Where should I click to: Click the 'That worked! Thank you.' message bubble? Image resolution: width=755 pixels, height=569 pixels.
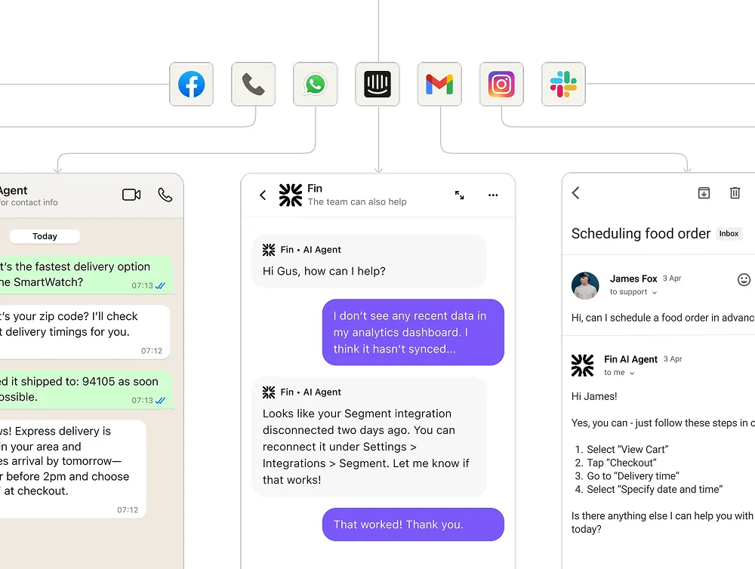click(413, 524)
